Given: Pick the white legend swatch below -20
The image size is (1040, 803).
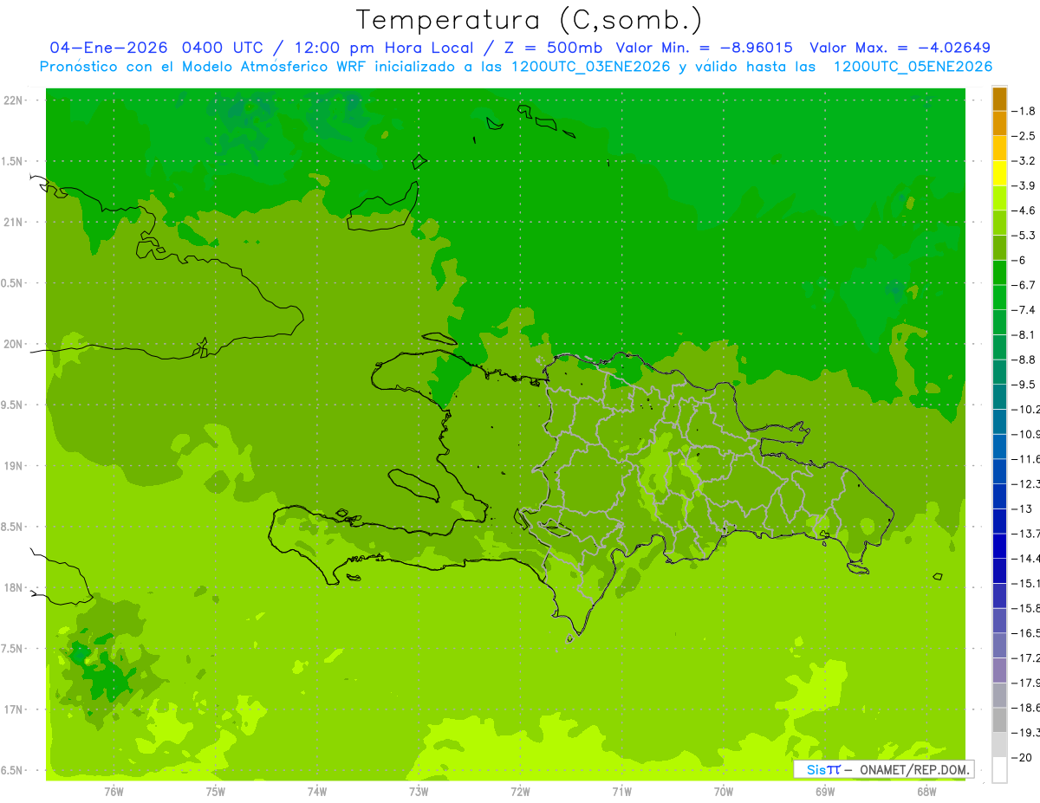Looking at the screenshot, I should (999, 770).
